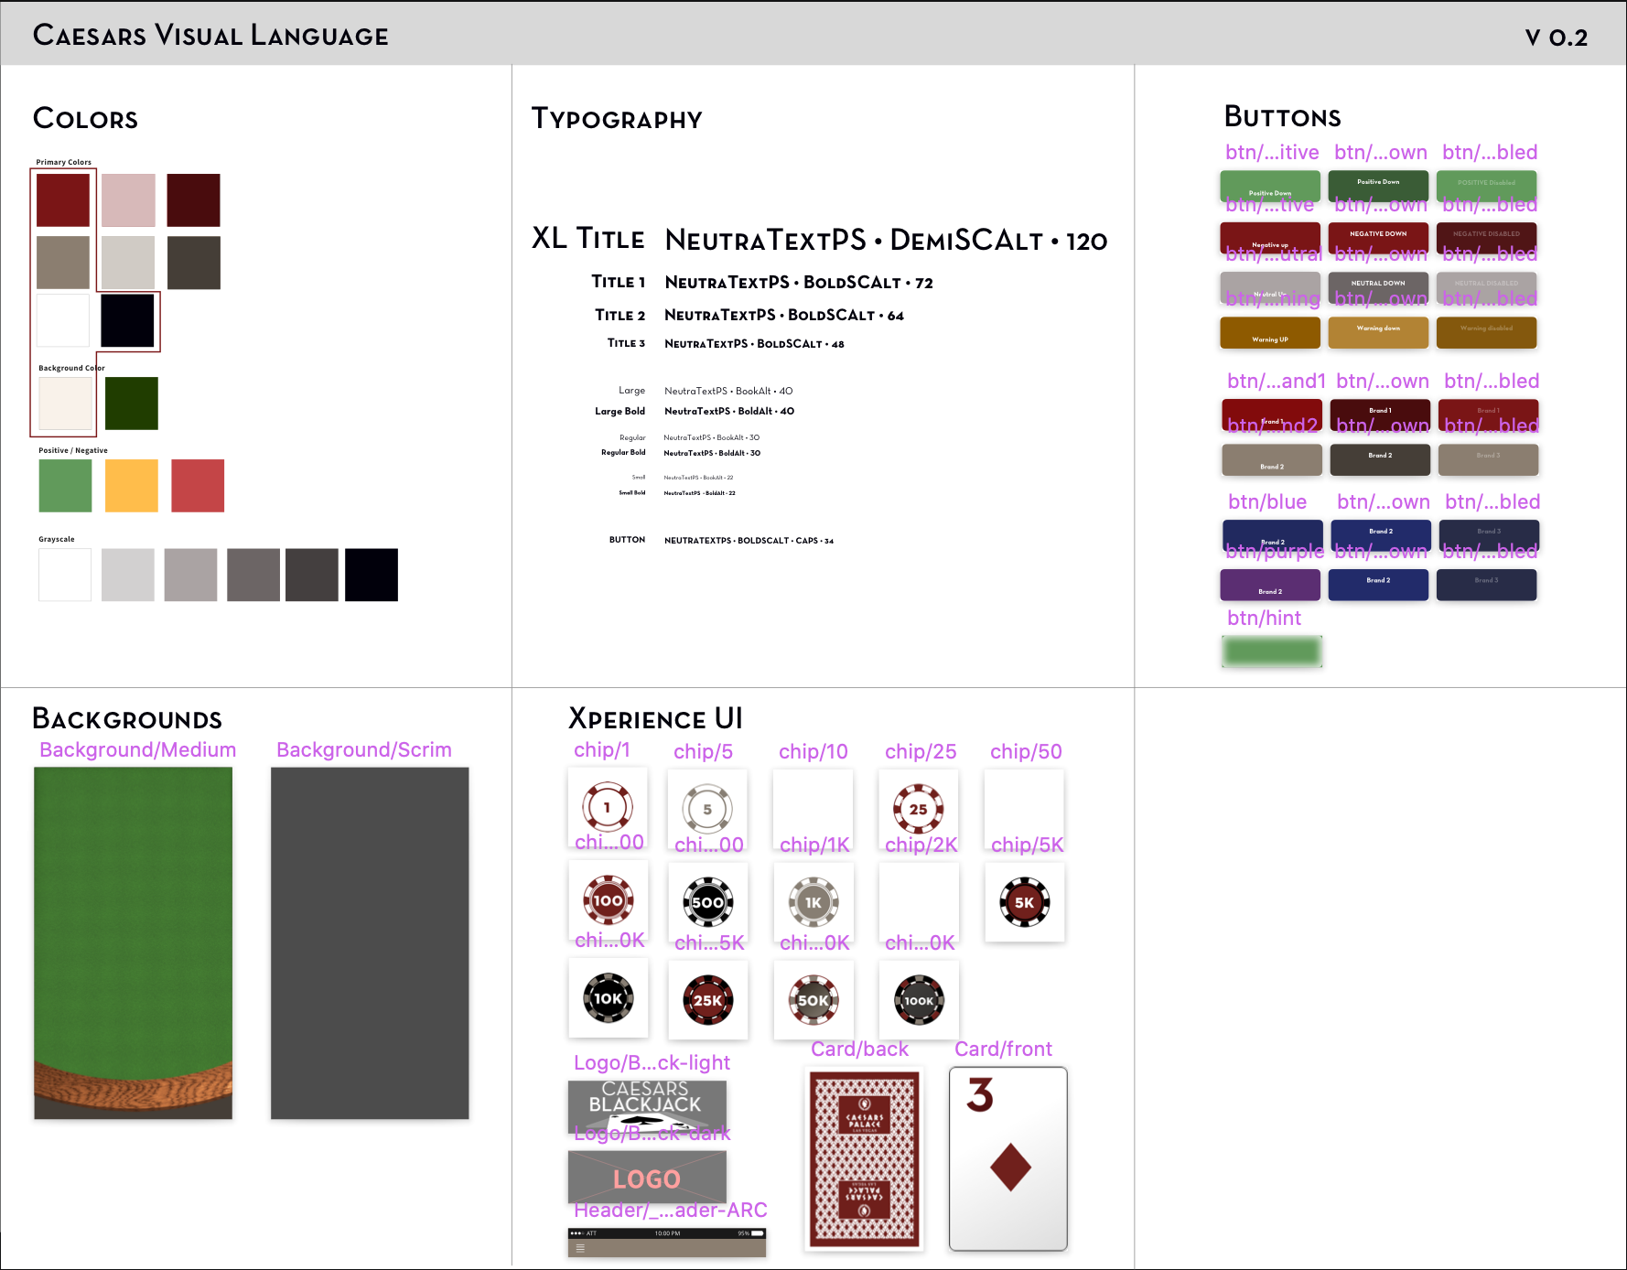Click the NEUTRAL DOWN button

(x=1378, y=287)
